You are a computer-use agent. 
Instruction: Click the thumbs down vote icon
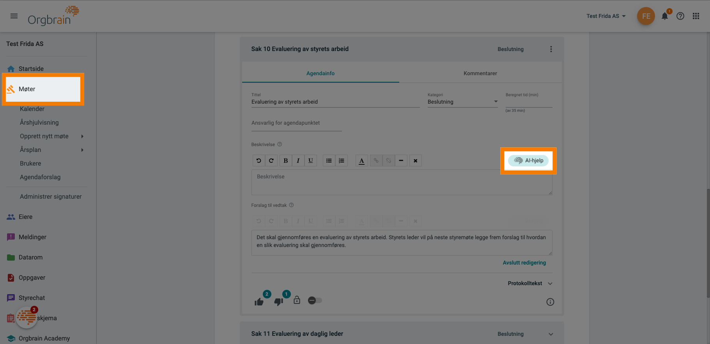coord(278,302)
